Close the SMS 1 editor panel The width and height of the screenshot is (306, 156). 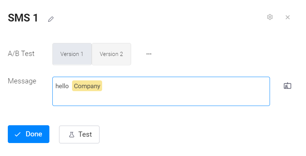click(x=287, y=17)
